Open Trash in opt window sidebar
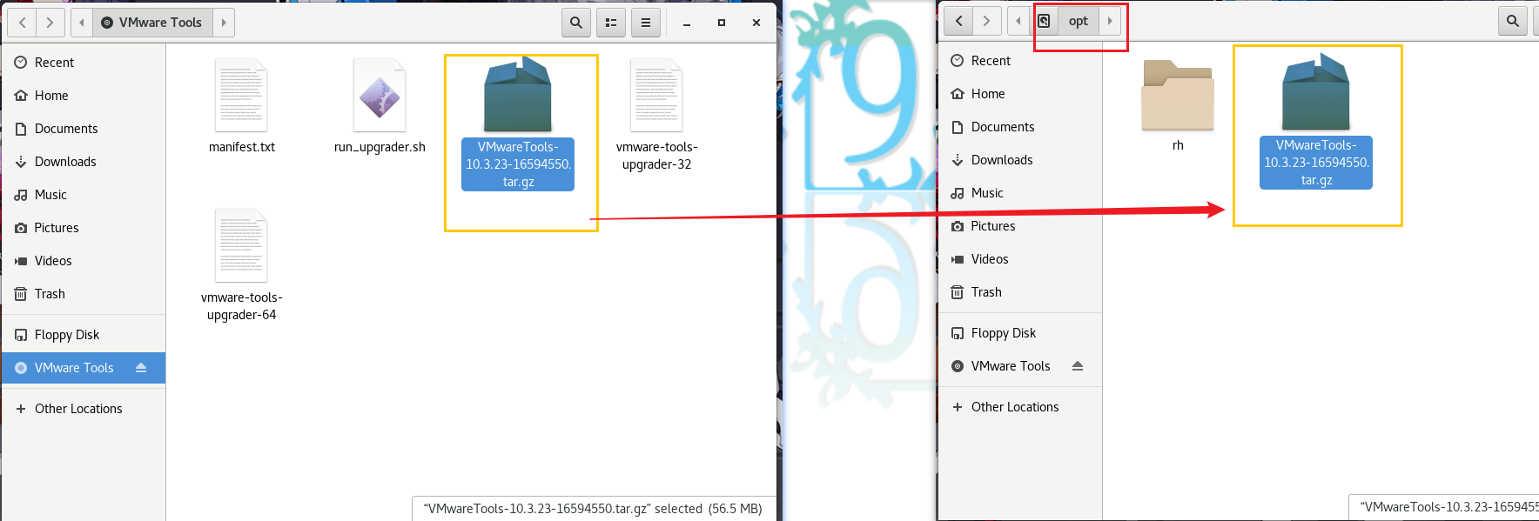 point(1020,292)
